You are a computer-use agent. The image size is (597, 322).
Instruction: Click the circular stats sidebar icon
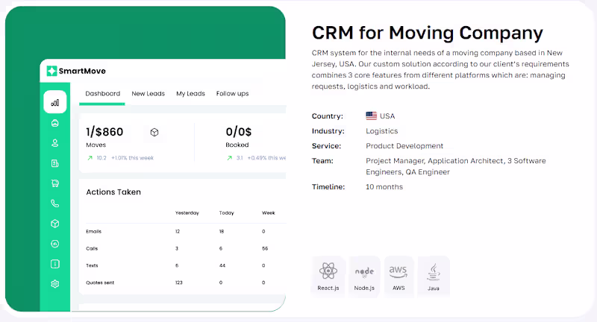pyautogui.click(x=54, y=244)
